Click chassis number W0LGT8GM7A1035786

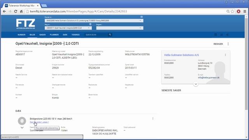(137, 54)
